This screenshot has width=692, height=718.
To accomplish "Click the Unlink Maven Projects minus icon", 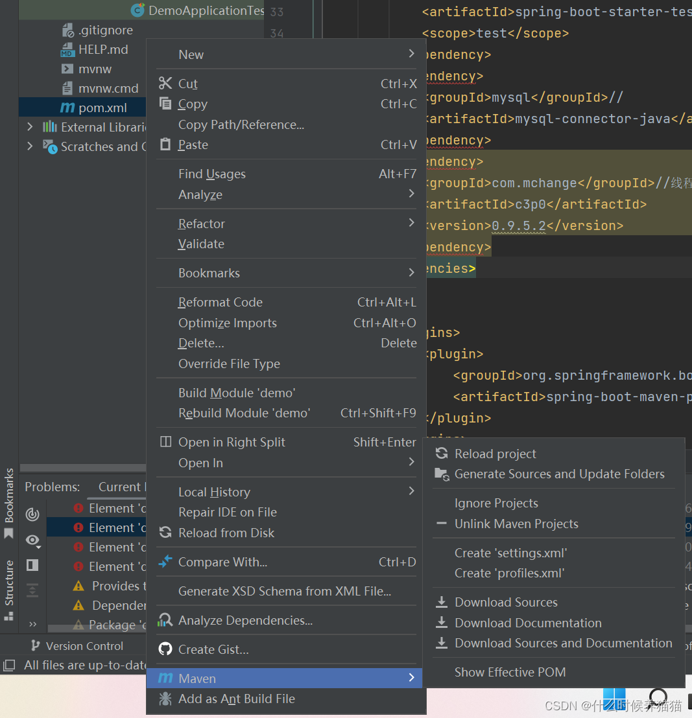I will pyautogui.click(x=442, y=524).
